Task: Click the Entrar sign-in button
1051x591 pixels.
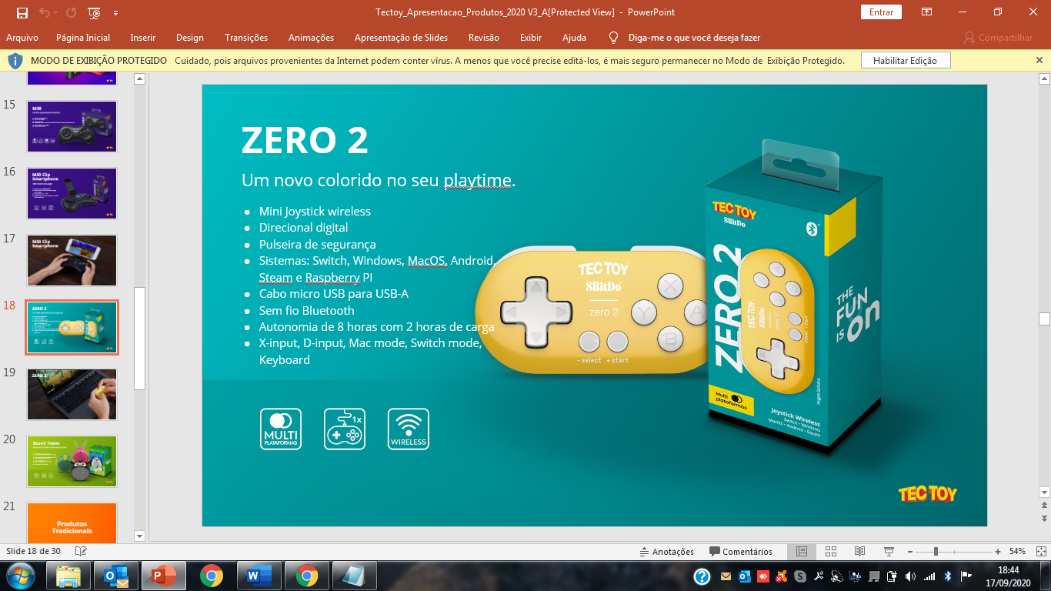Action: click(x=881, y=12)
